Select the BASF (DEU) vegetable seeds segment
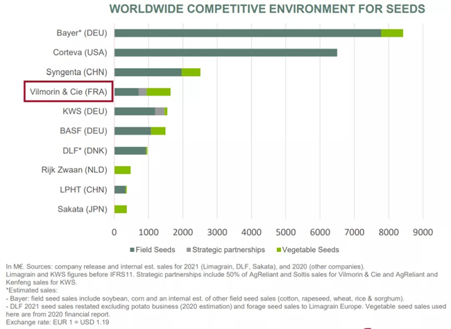This screenshot has width=451, height=329. [158, 130]
